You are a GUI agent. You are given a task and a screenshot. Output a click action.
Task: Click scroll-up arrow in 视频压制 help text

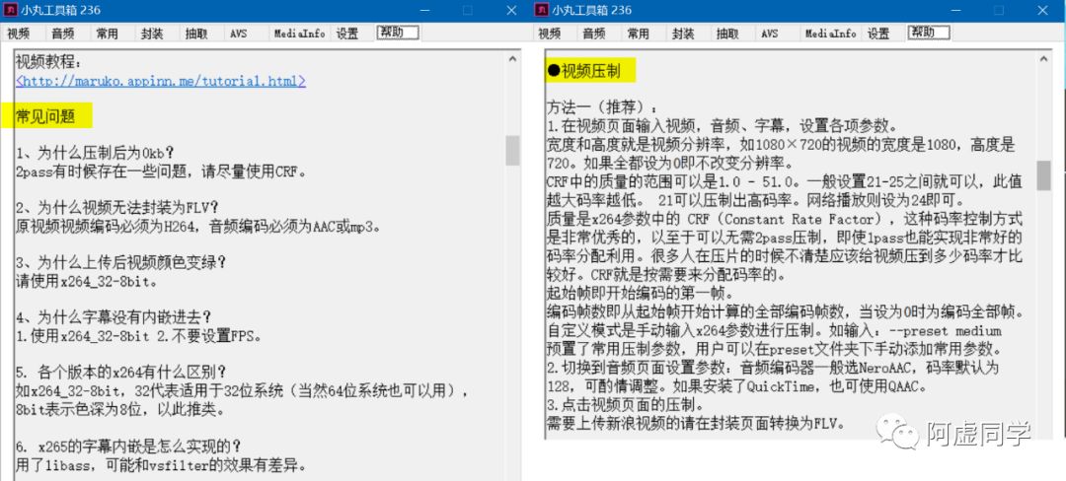pyautogui.click(x=1043, y=60)
